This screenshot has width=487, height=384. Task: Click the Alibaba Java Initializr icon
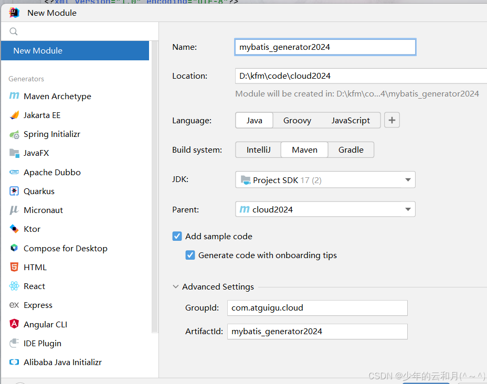coord(14,362)
